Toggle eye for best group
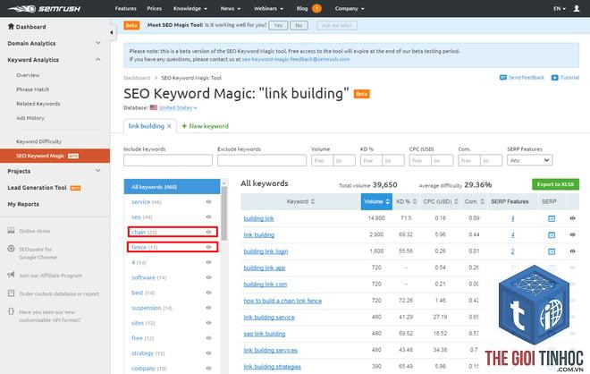This screenshot has width=590, height=374. (x=209, y=293)
